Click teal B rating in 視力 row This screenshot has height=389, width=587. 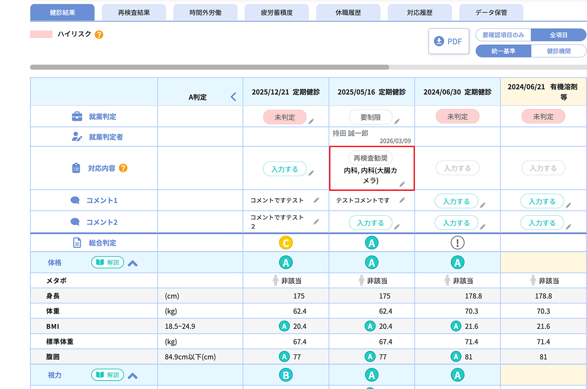pyautogui.click(x=286, y=375)
